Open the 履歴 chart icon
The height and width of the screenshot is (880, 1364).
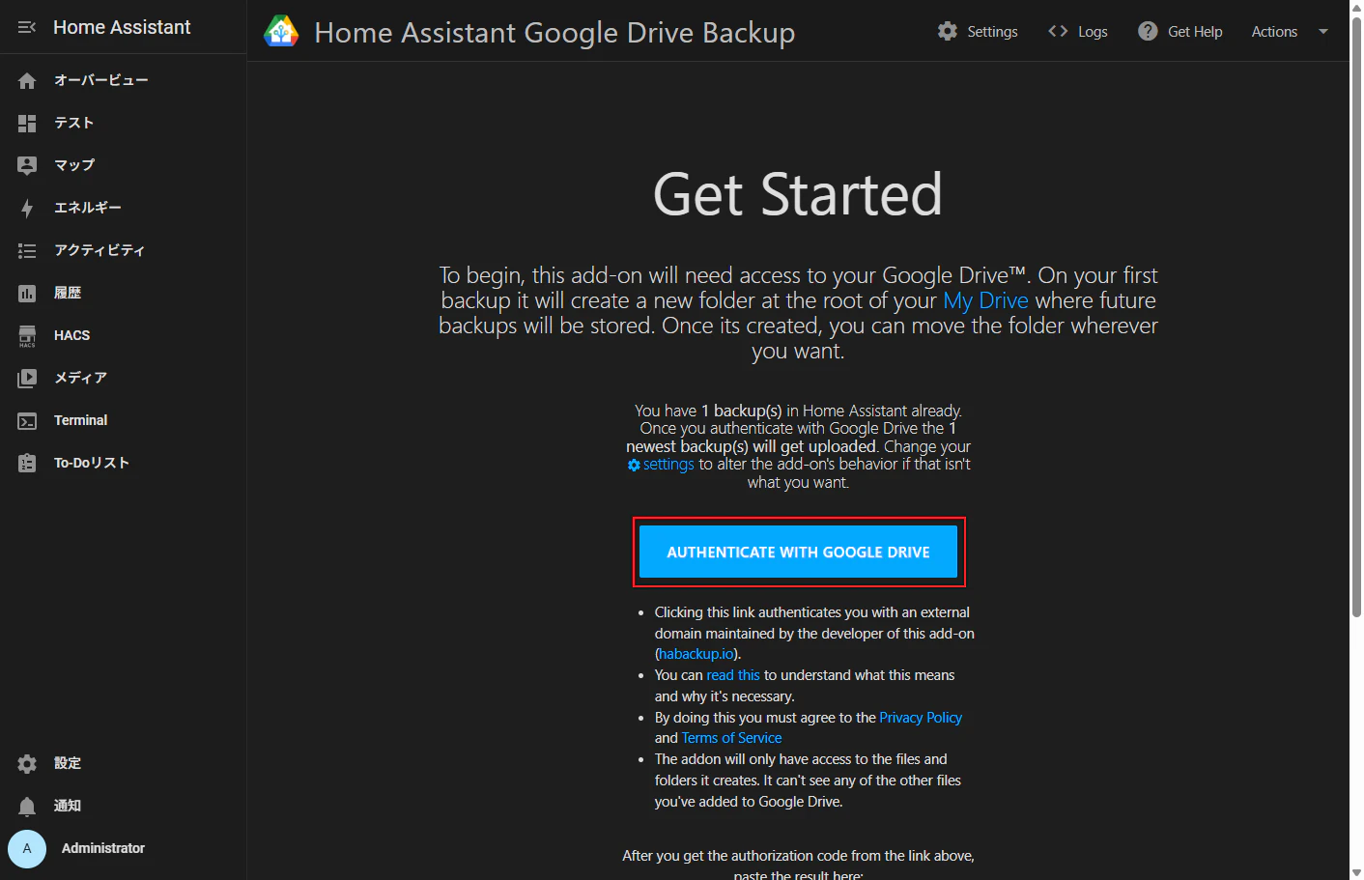click(x=27, y=293)
